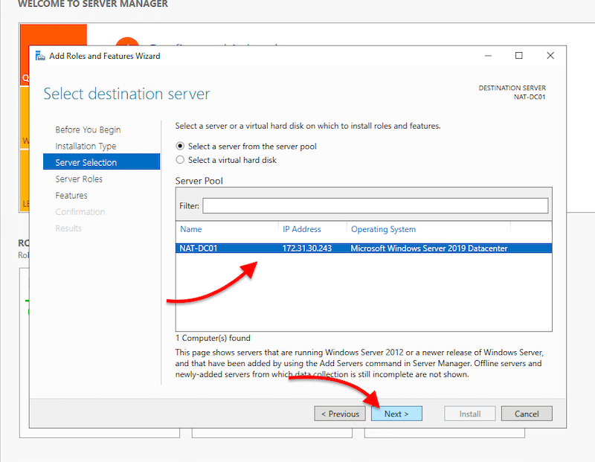Select NAT-DC01 server name cell
Screen dimensions: 595x462
[x=199, y=248]
